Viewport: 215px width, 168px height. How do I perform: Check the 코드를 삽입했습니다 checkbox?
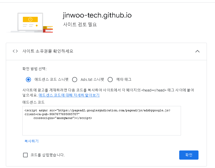tap(25, 155)
